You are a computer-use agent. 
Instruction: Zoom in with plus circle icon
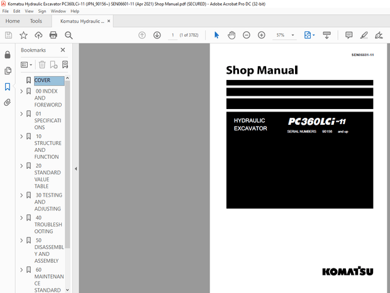261,35
